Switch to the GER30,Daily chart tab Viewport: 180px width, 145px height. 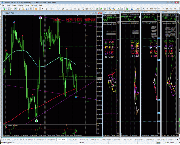click(106, 140)
